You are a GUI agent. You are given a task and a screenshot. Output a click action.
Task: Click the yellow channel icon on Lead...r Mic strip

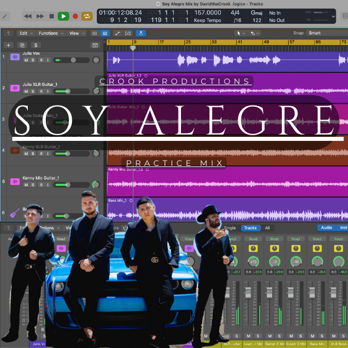pyautogui.click(x=253, y=248)
